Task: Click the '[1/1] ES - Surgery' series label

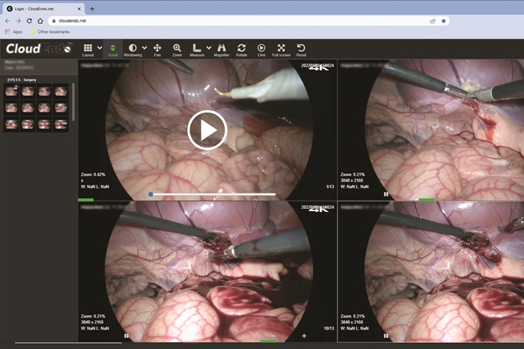Action: point(22,79)
